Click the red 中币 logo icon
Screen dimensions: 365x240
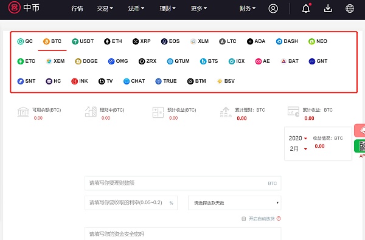point(14,8)
